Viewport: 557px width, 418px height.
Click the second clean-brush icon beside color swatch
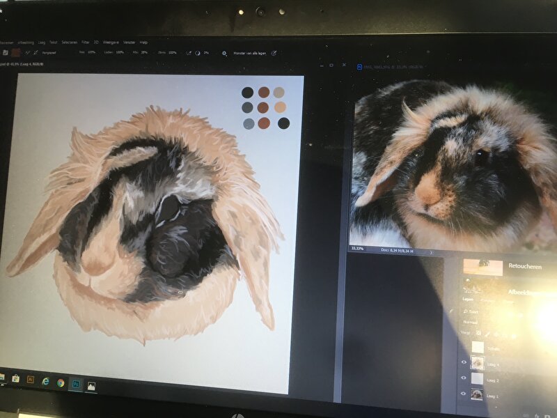(x=36, y=53)
